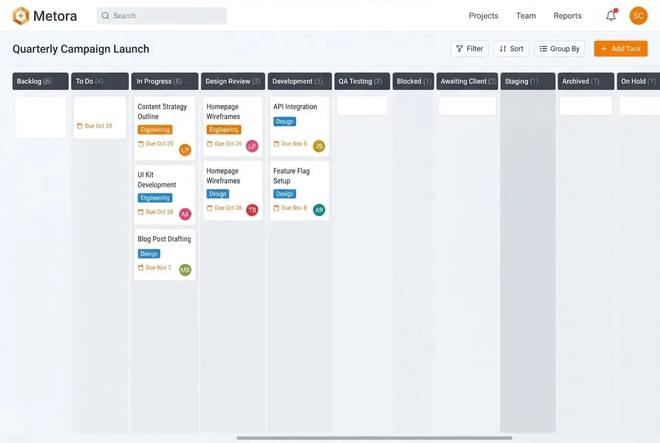Click the arrows icon in the Sort button
This screenshot has width=660, height=443.
click(503, 49)
